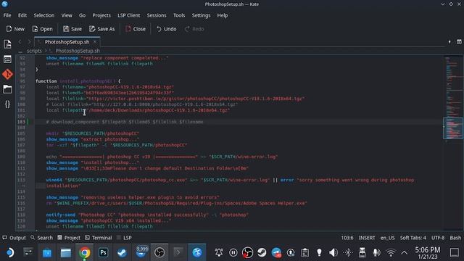
Task: Click the PhotoshopSetup.sh breadcrumb entry
Action: point(78,51)
